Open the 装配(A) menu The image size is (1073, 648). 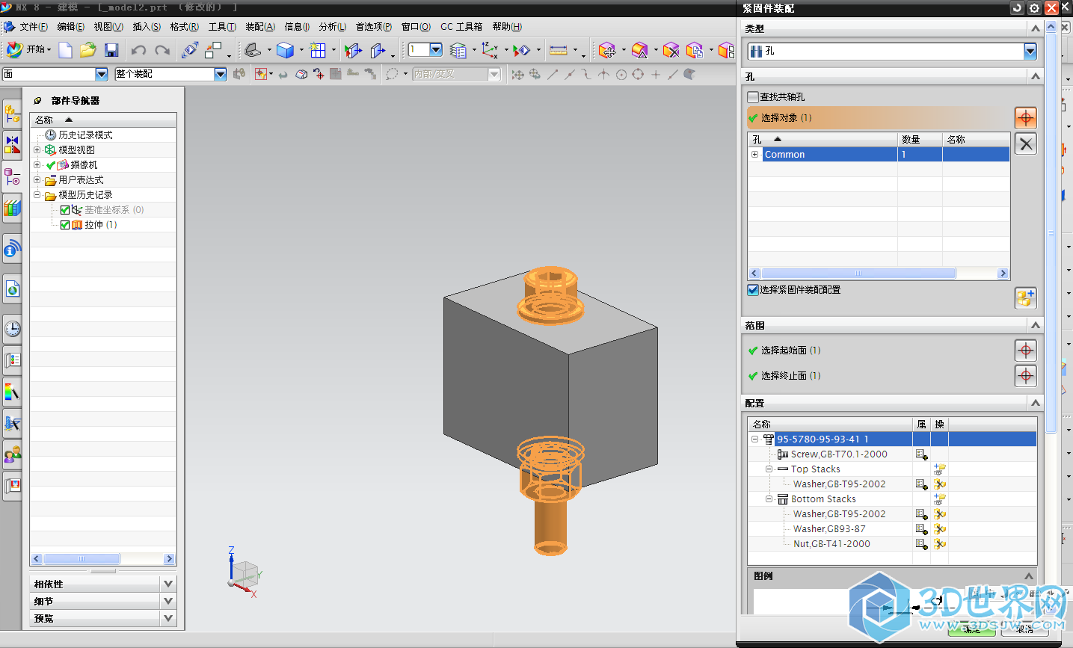coord(260,27)
